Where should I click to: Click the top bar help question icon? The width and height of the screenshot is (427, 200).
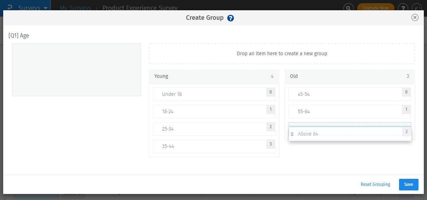click(x=403, y=8)
